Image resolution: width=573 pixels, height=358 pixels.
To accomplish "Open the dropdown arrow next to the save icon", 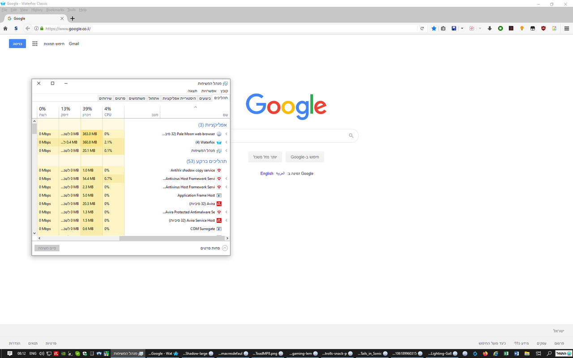I will [x=462, y=28].
